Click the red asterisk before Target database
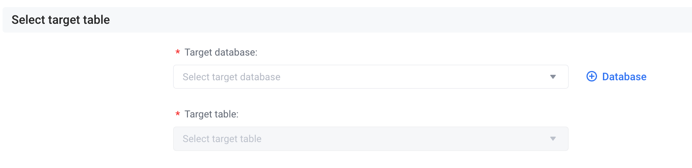 pos(177,53)
